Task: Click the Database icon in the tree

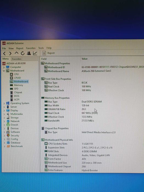Action: [8, 143]
